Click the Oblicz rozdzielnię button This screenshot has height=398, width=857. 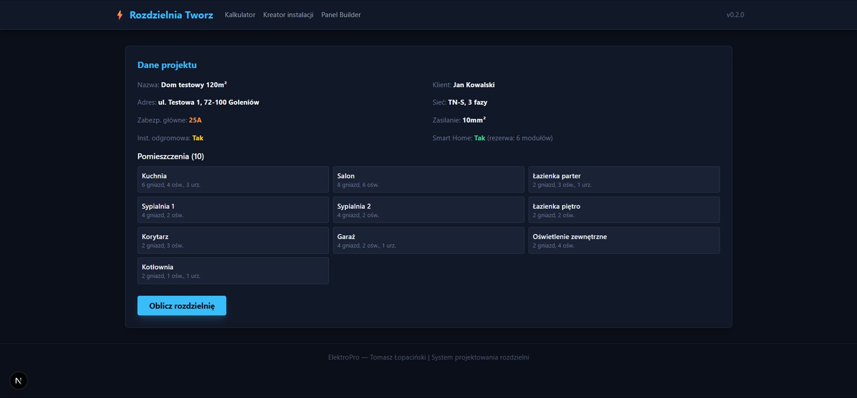coord(181,306)
